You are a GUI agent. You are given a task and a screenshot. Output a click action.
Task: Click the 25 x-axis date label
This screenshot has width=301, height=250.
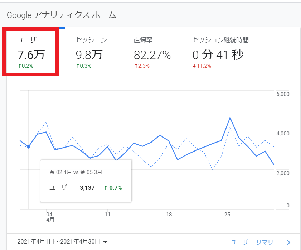pyautogui.click(x=227, y=215)
